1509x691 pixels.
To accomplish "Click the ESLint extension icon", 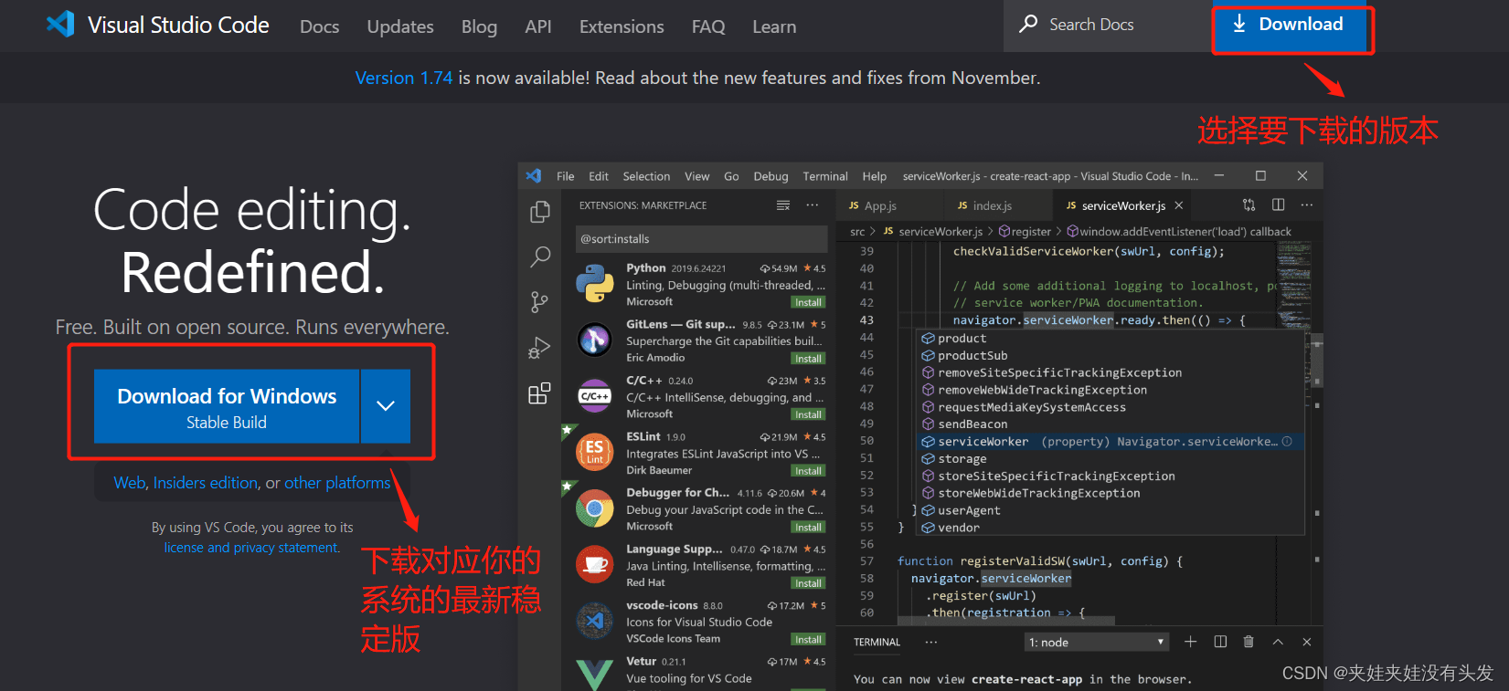I will [x=595, y=453].
